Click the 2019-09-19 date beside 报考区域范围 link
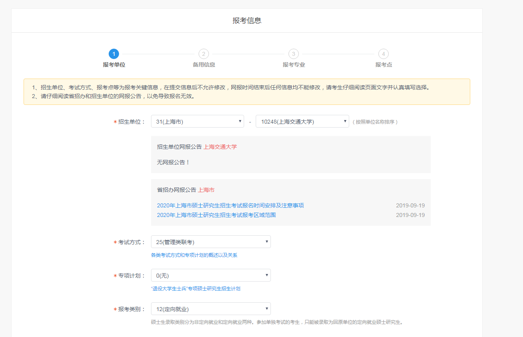The height and width of the screenshot is (337, 523). point(410,215)
